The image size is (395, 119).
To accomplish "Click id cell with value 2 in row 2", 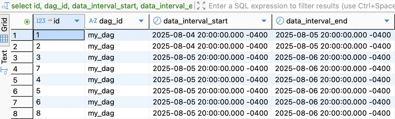I will (x=59, y=46).
